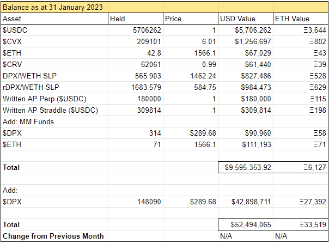This screenshot has width=329, height=243.
Task: Select held amount 314
Action: [155, 133]
